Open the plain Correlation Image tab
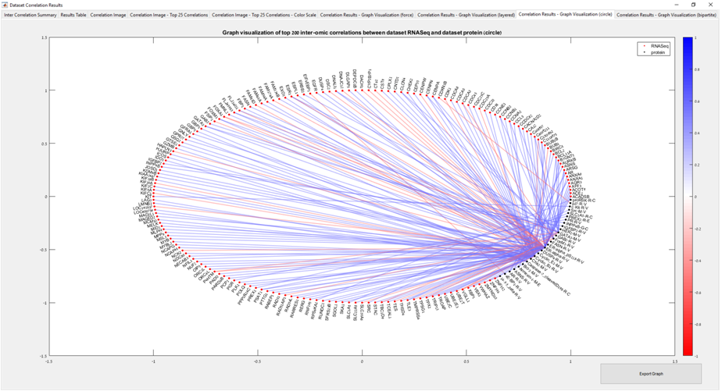This screenshot has width=722, height=391. (108, 15)
